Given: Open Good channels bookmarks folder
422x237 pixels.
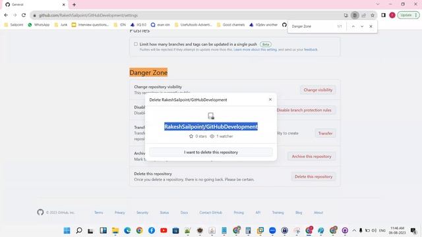Looking at the screenshot, I should point(231,25).
